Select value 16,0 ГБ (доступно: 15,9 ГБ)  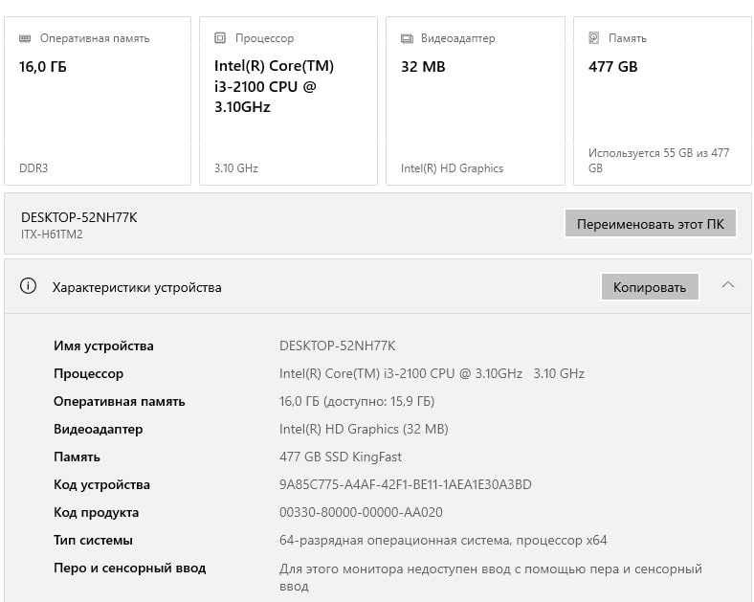click(357, 402)
